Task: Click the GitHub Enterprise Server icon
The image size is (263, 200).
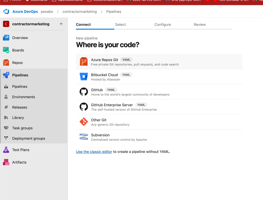Action: point(84,107)
